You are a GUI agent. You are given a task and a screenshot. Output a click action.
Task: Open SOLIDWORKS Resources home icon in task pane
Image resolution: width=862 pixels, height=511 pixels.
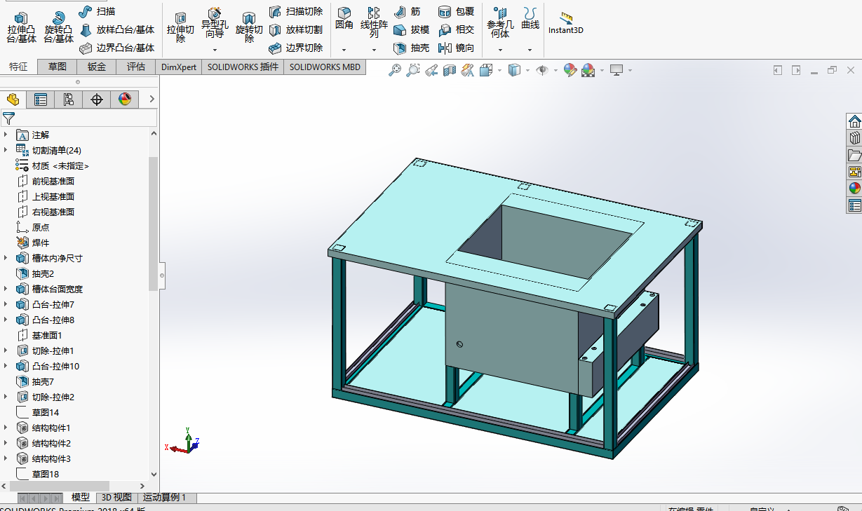click(854, 121)
